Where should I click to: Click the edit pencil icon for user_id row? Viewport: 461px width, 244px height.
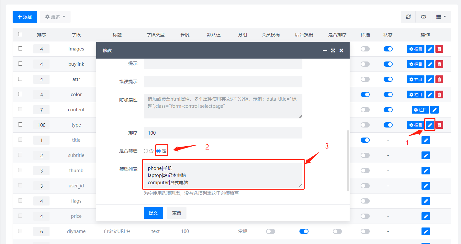pos(426,186)
